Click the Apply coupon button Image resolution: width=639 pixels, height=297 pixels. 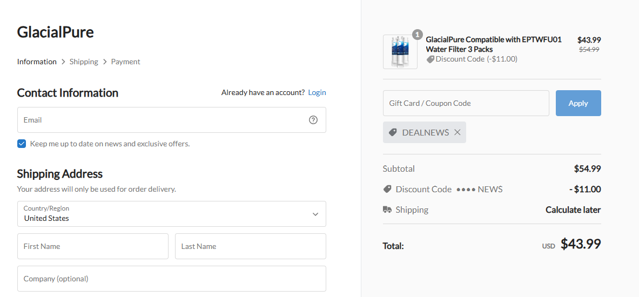coord(579,103)
